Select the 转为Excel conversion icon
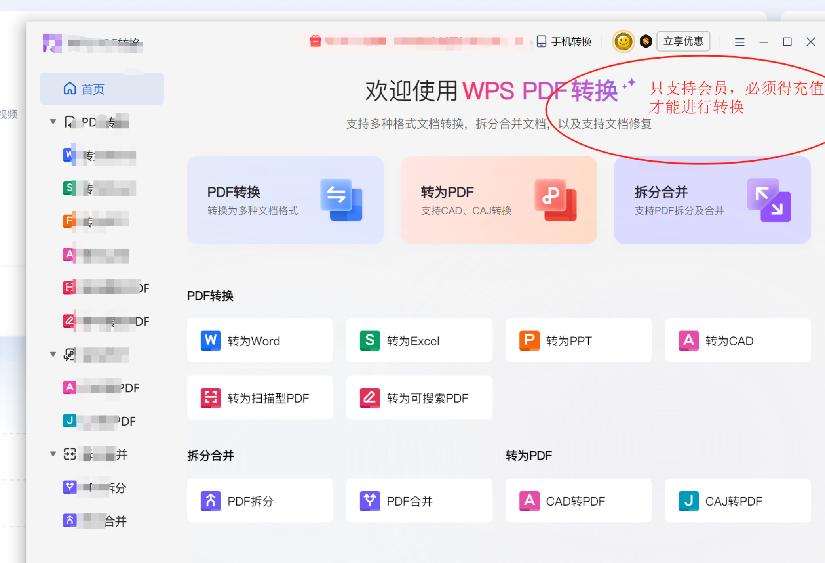The image size is (825, 563). point(369,340)
